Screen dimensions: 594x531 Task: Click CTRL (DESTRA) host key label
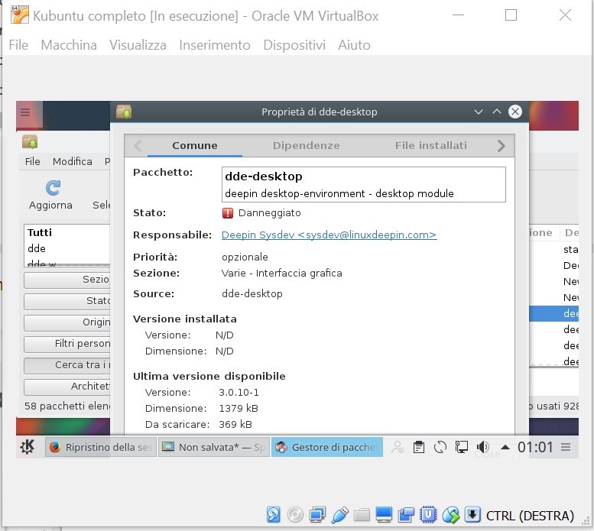pyautogui.click(x=530, y=516)
